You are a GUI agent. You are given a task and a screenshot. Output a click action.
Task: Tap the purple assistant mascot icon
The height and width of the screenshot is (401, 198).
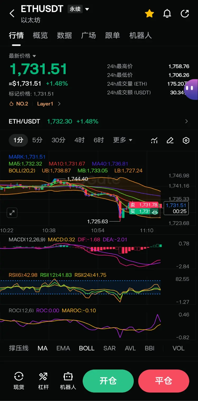coord(191,89)
